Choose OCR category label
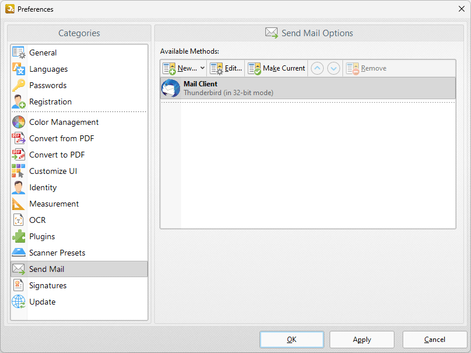The width and height of the screenshot is (471, 353). (37, 220)
